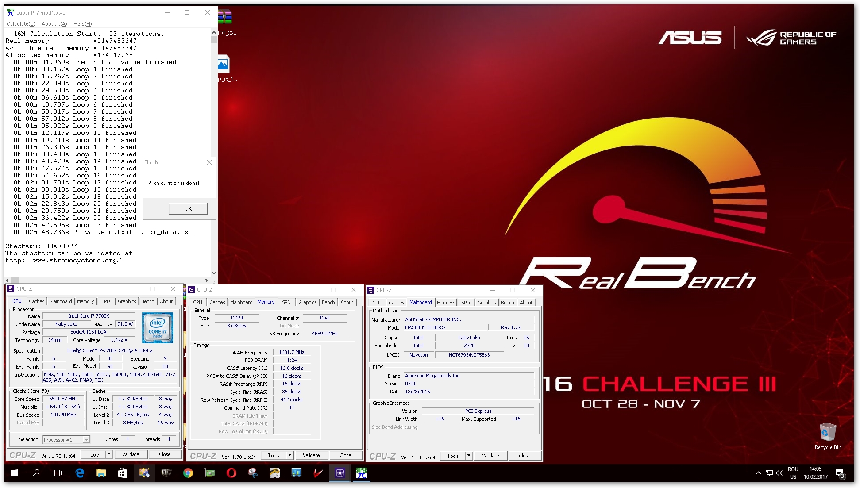Click the Core Speed value 5501.52 MHz

[63, 399]
